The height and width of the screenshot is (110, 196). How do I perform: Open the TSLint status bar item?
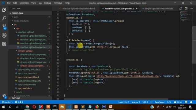click(x=178, y=102)
